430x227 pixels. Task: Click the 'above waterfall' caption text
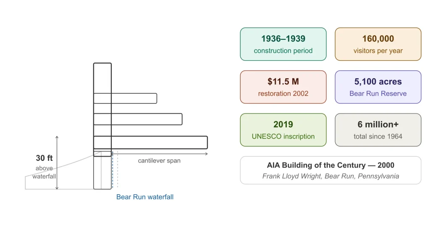pos(44,172)
